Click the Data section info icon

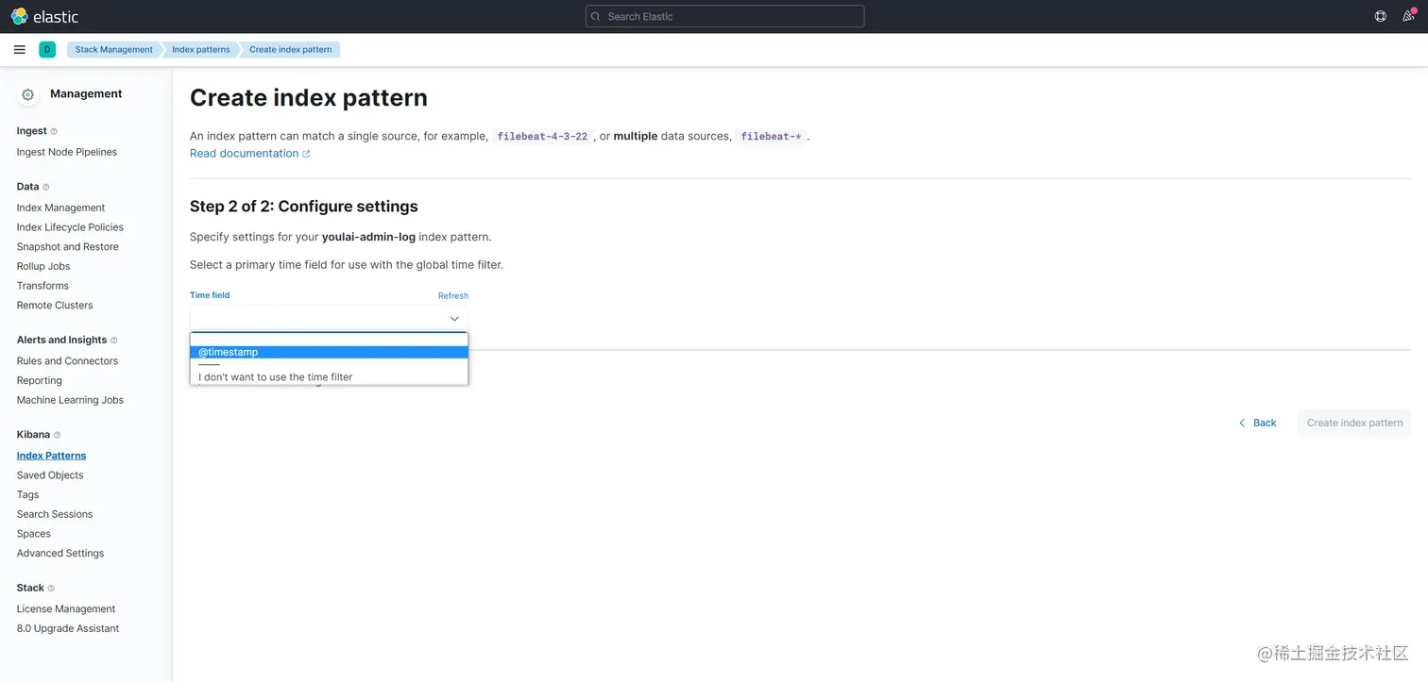pos(46,187)
